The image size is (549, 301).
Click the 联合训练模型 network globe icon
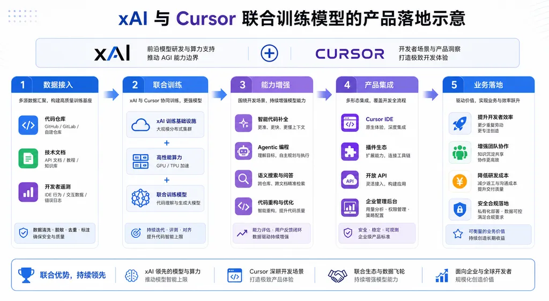point(140,198)
